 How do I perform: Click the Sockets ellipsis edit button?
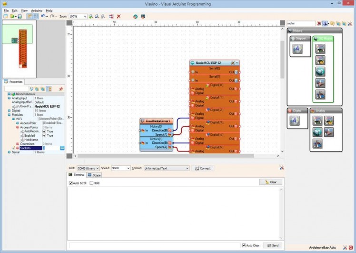click(x=62, y=148)
